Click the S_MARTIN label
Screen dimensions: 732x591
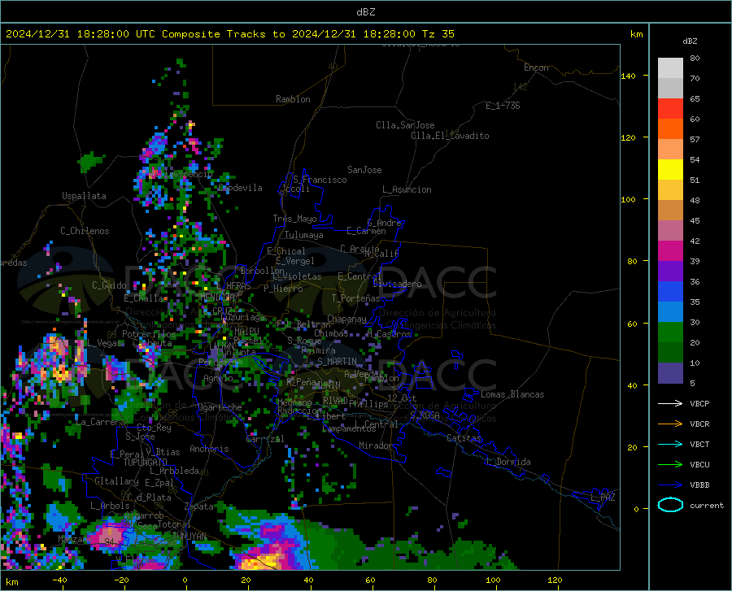[337, 362]
